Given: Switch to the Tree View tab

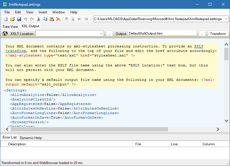Looking at the screenshot, I should [x=10, y=26].
